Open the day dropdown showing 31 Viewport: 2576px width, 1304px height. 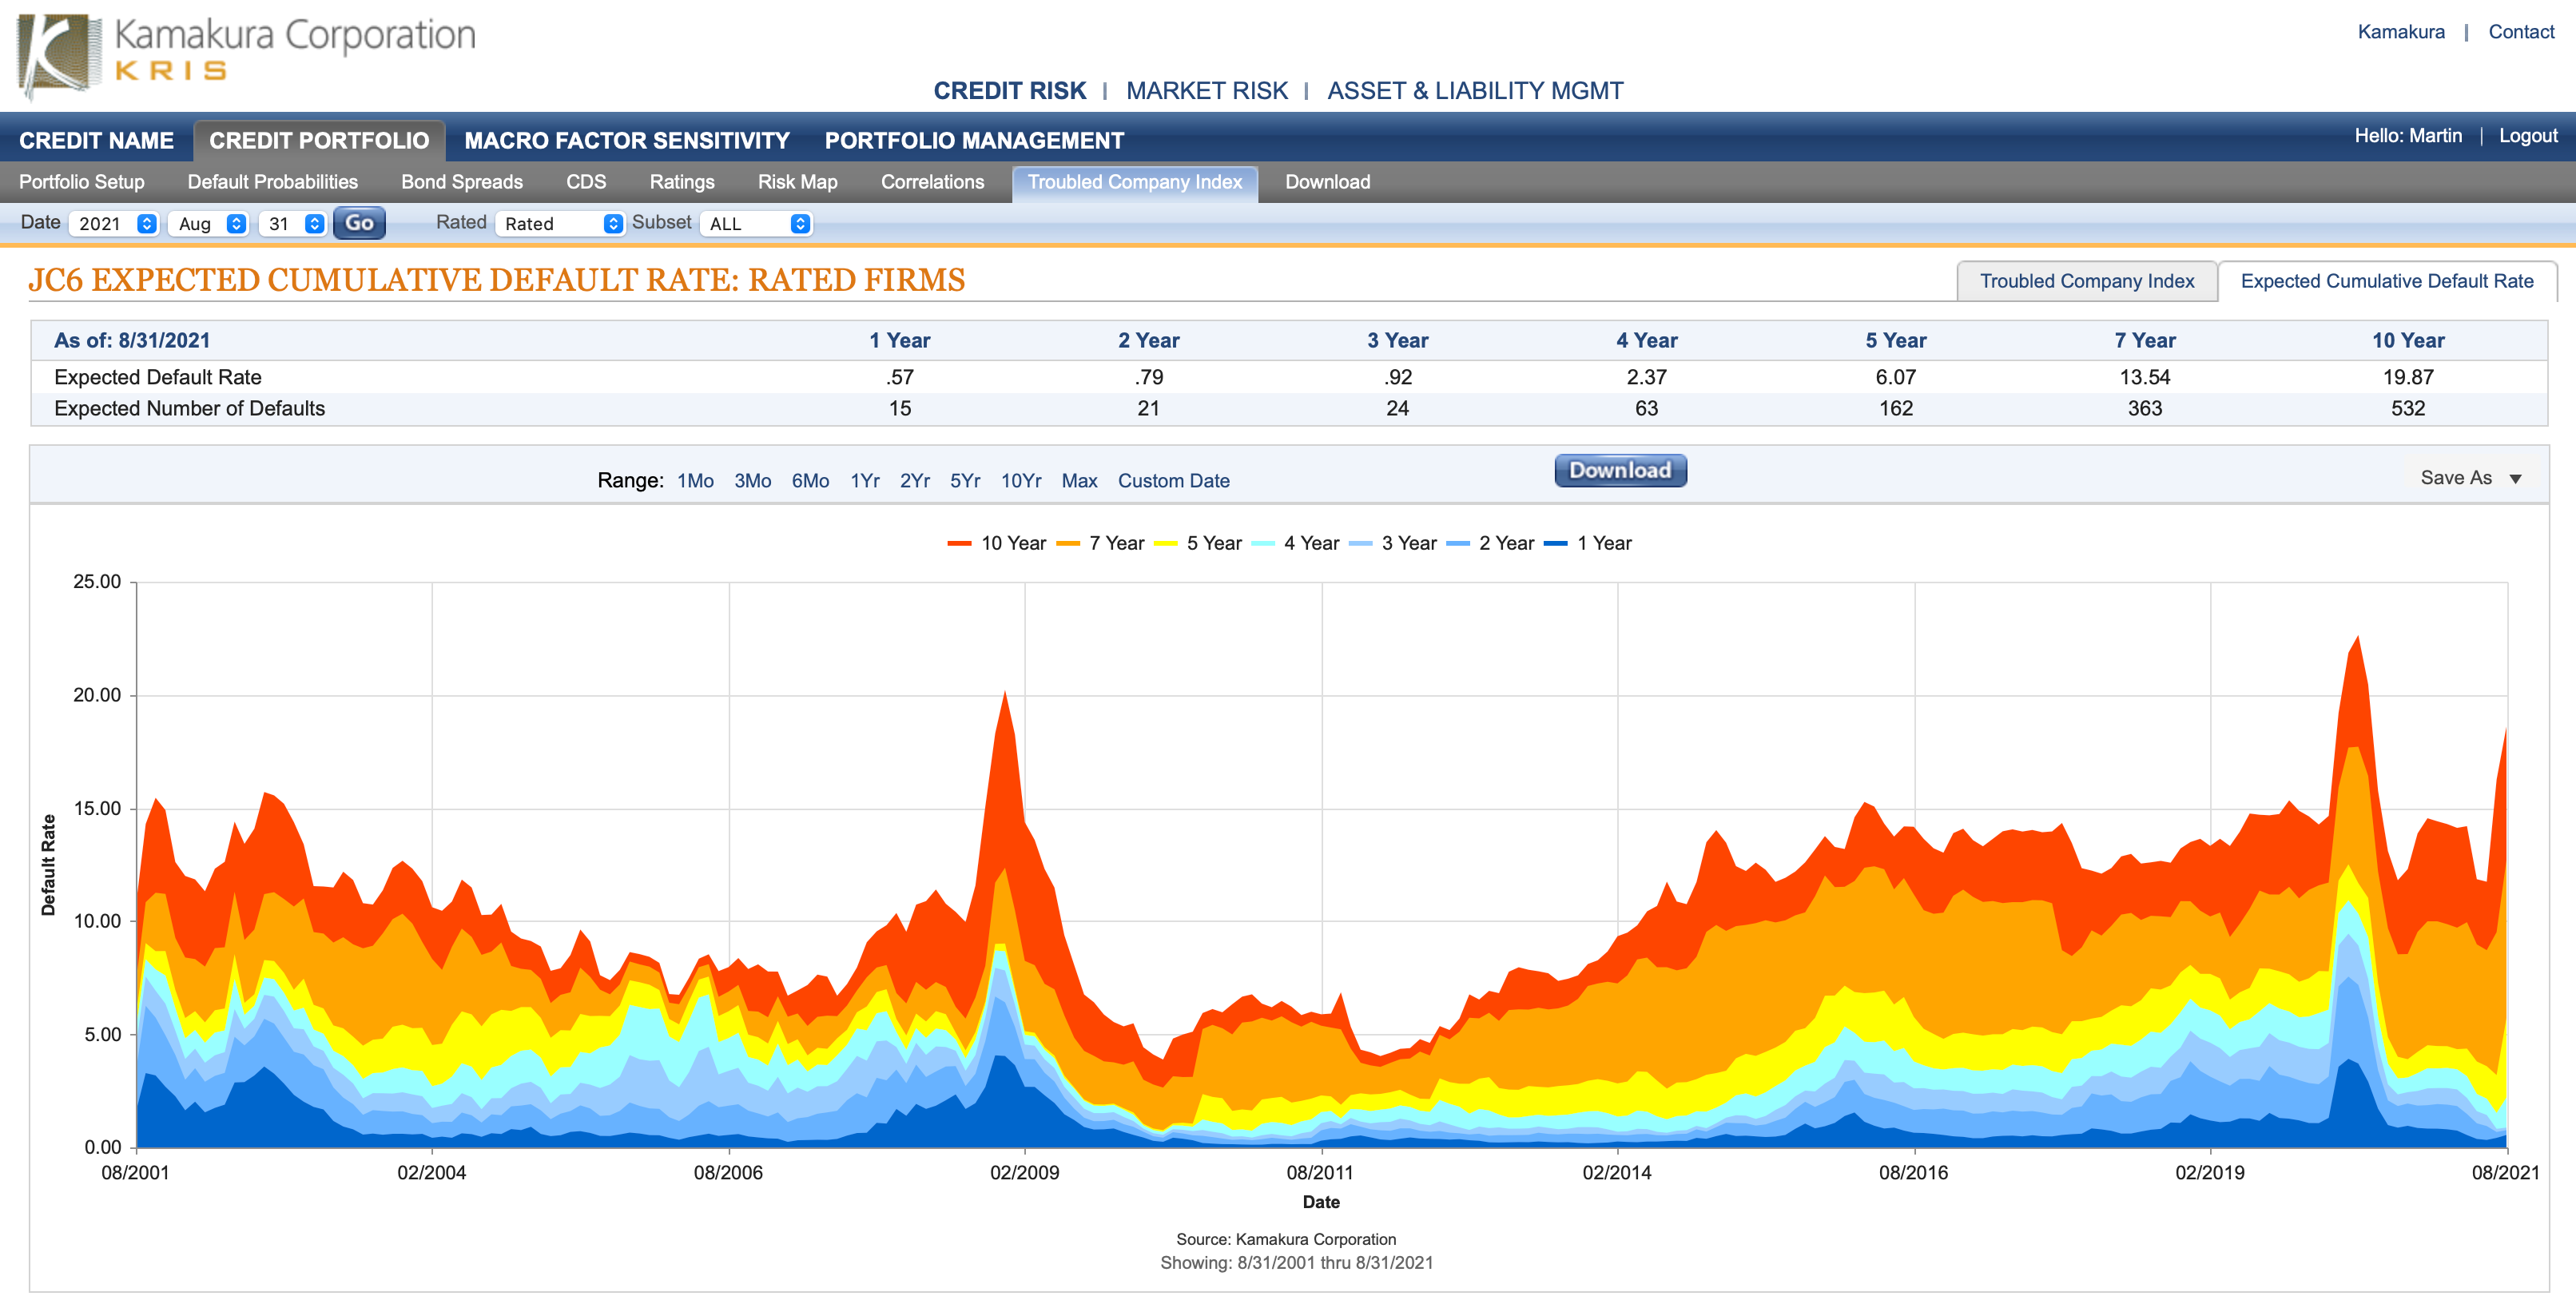(293, 224)
